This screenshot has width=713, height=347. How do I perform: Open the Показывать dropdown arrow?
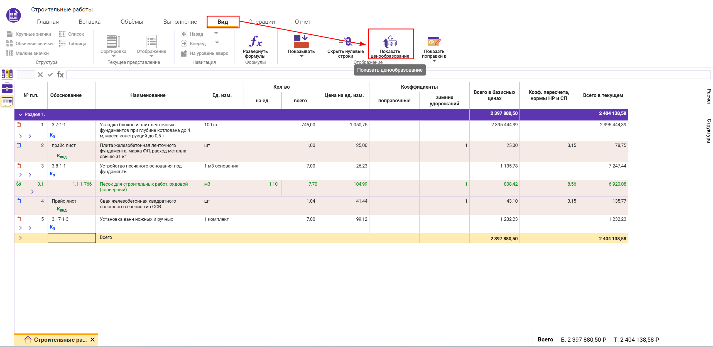[301, 56]
